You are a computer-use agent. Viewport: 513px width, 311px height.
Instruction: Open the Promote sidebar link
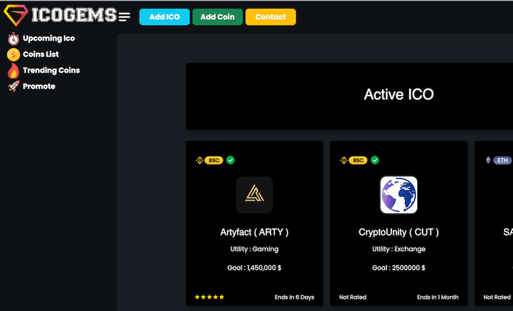click(39, 86)
